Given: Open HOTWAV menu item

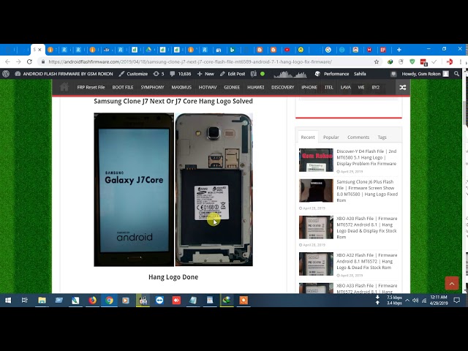Looking at the screenshot, I should (x=208, y=87).
